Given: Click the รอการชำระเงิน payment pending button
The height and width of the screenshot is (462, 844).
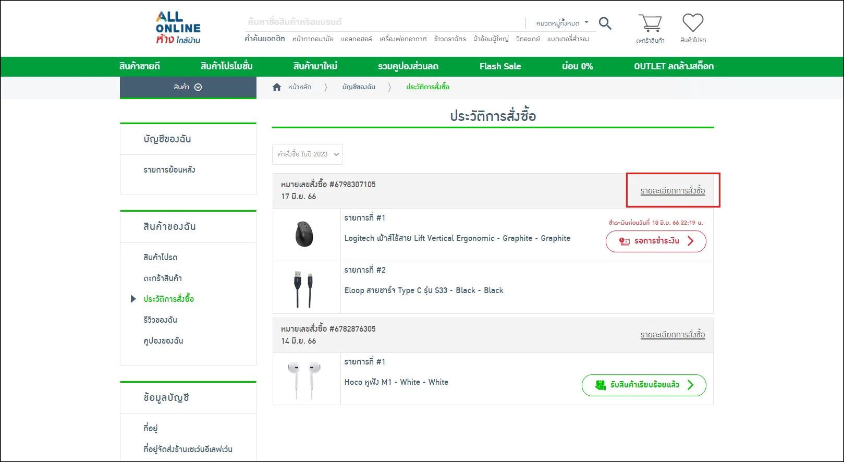Looking at the screenshot, I should click(x=656, y=241).
